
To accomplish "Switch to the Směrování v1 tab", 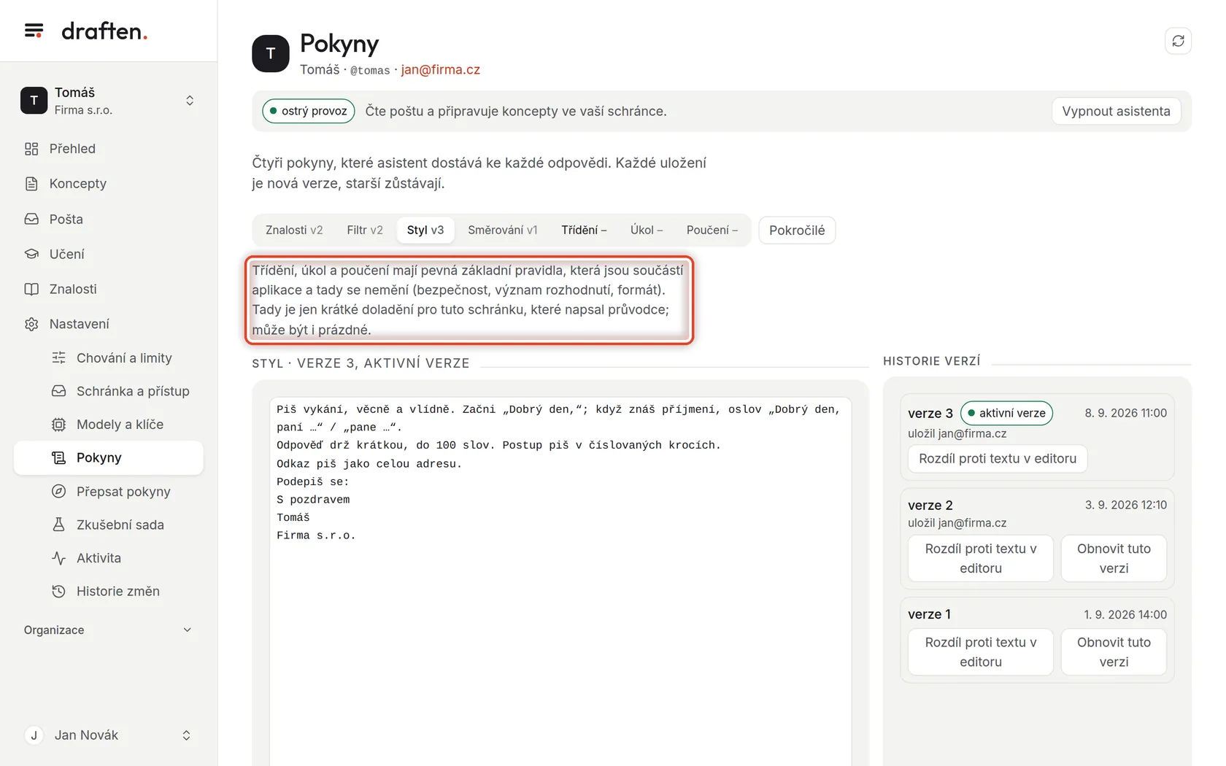I will pyautogui.click(x=502, y=230).
